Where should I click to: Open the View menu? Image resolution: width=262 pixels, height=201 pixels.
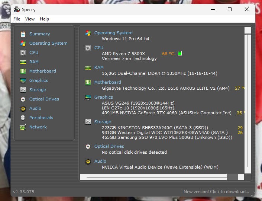point(30,19)
